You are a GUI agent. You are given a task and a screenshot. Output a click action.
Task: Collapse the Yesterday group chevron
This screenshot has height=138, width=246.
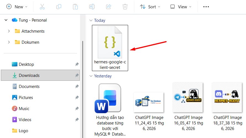click(91, 76)
